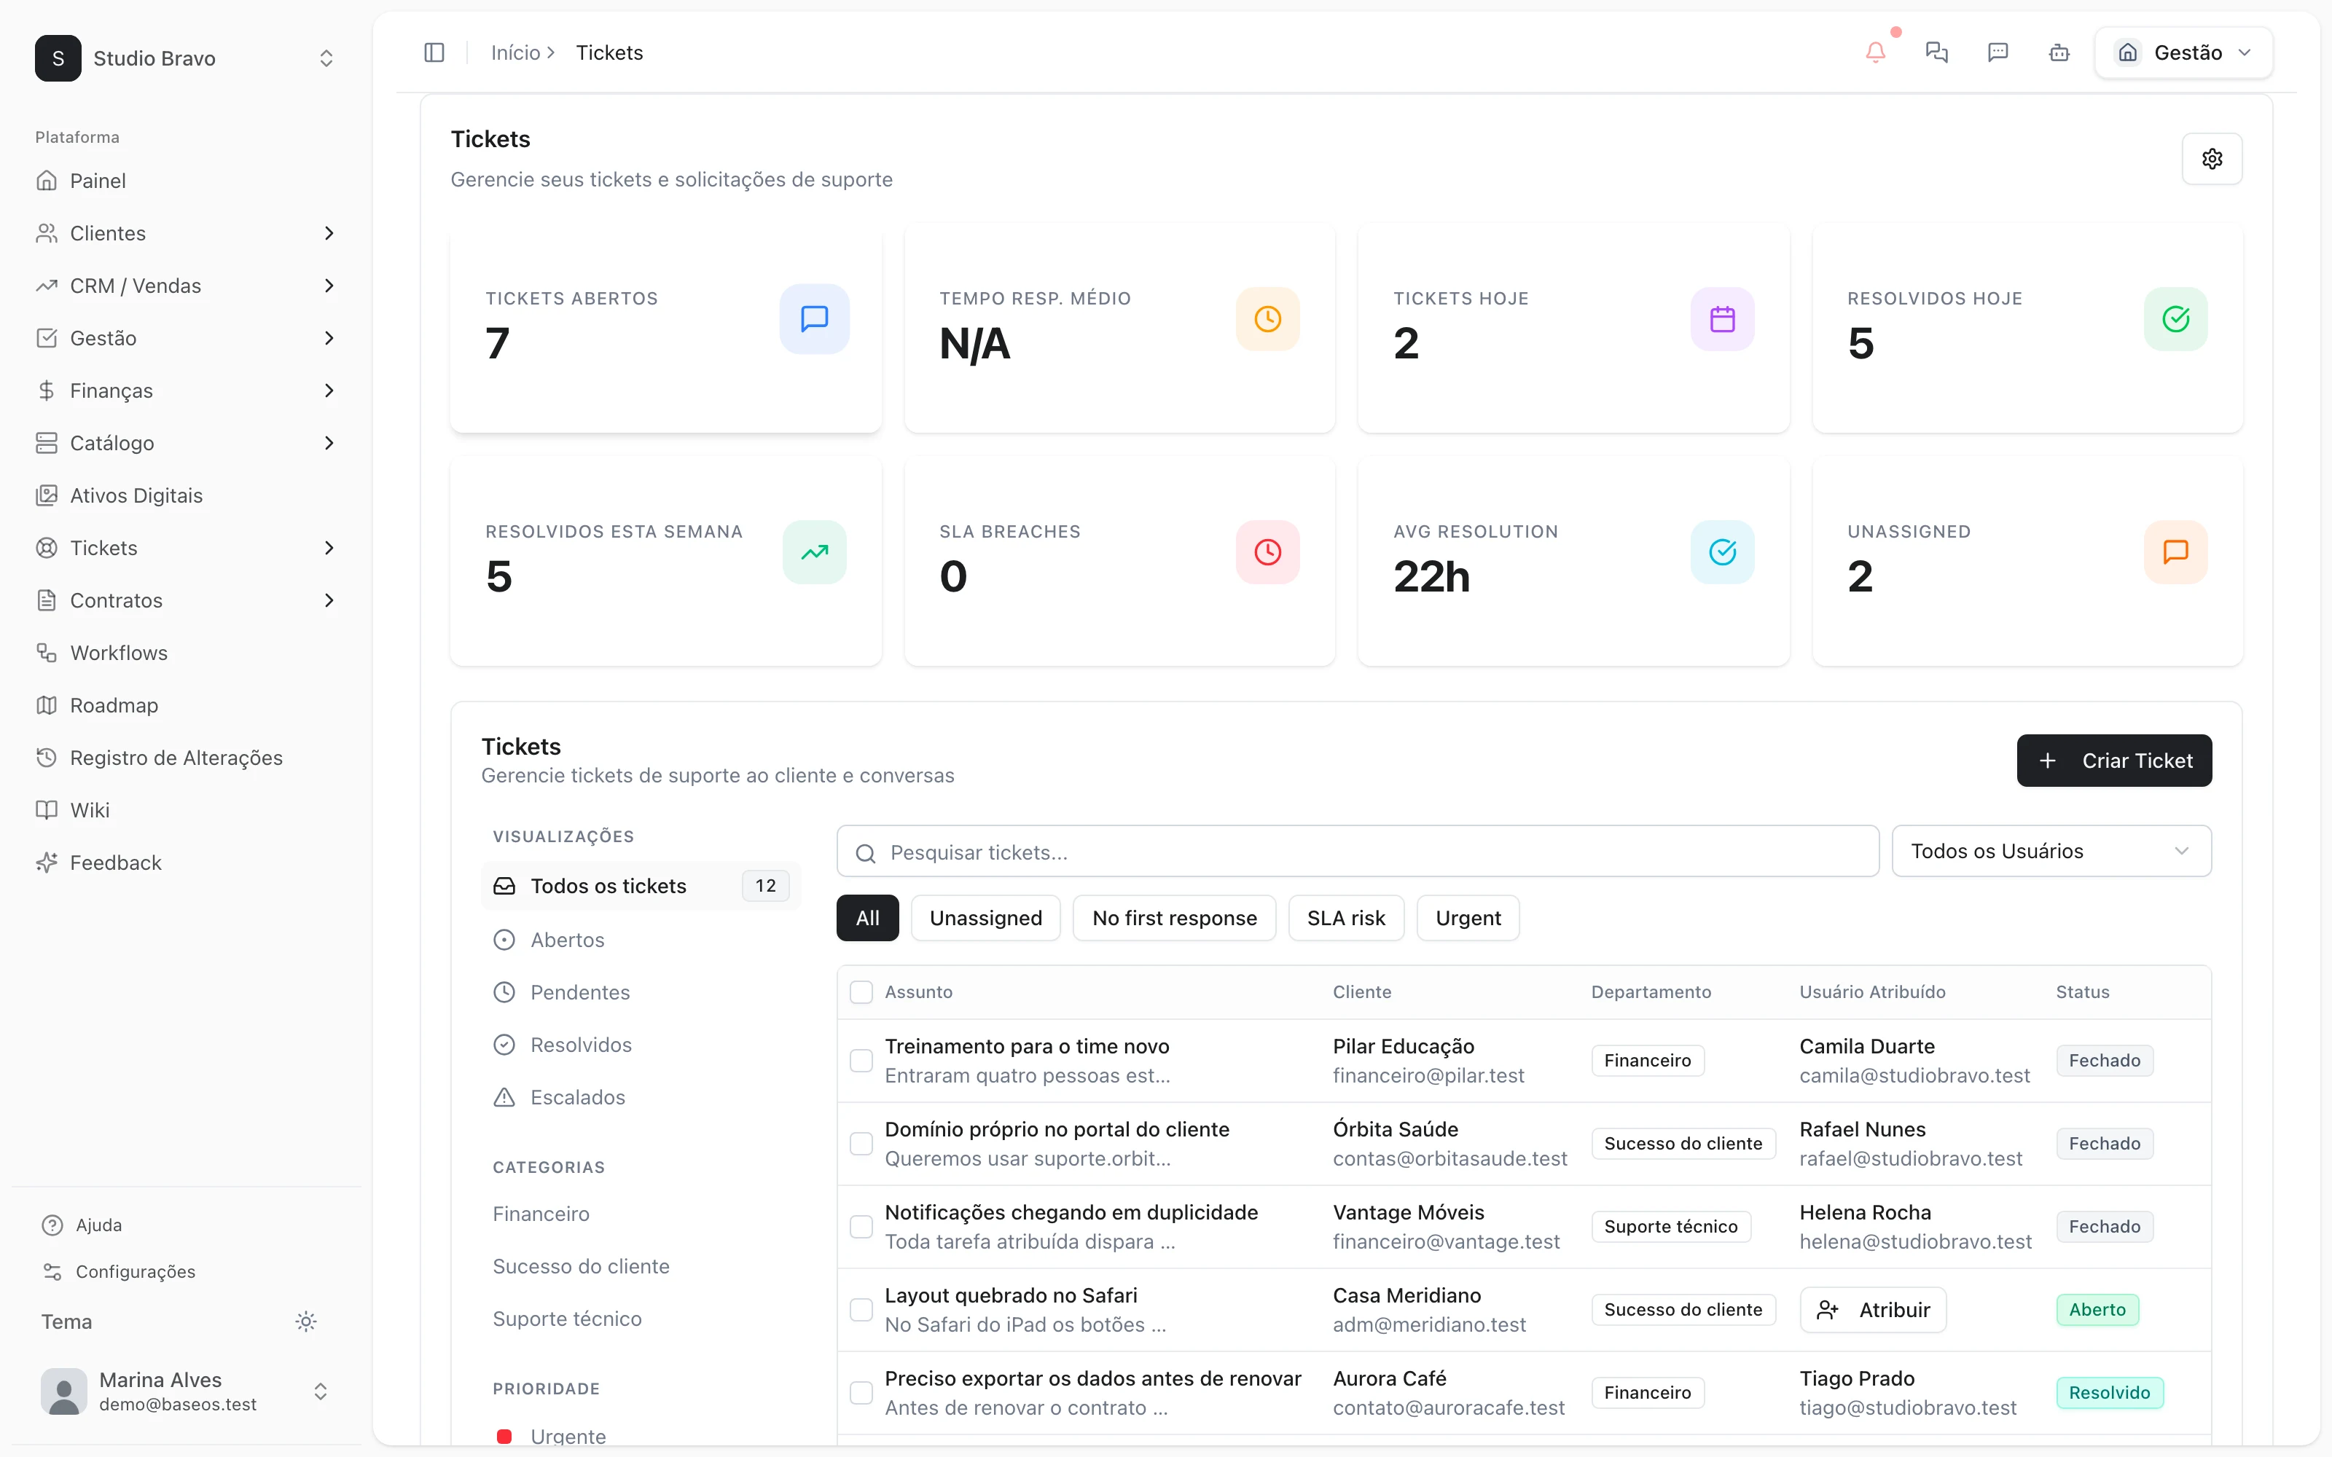Open the Todos os Usuários dropdown

click(x=2051, y=851)
